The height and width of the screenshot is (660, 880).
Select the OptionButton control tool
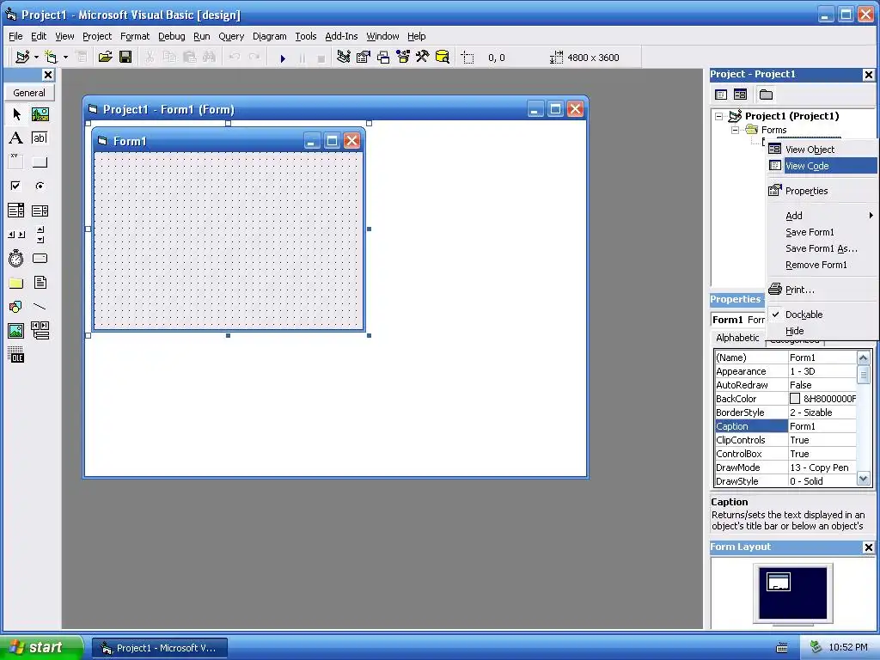point(40,186)
